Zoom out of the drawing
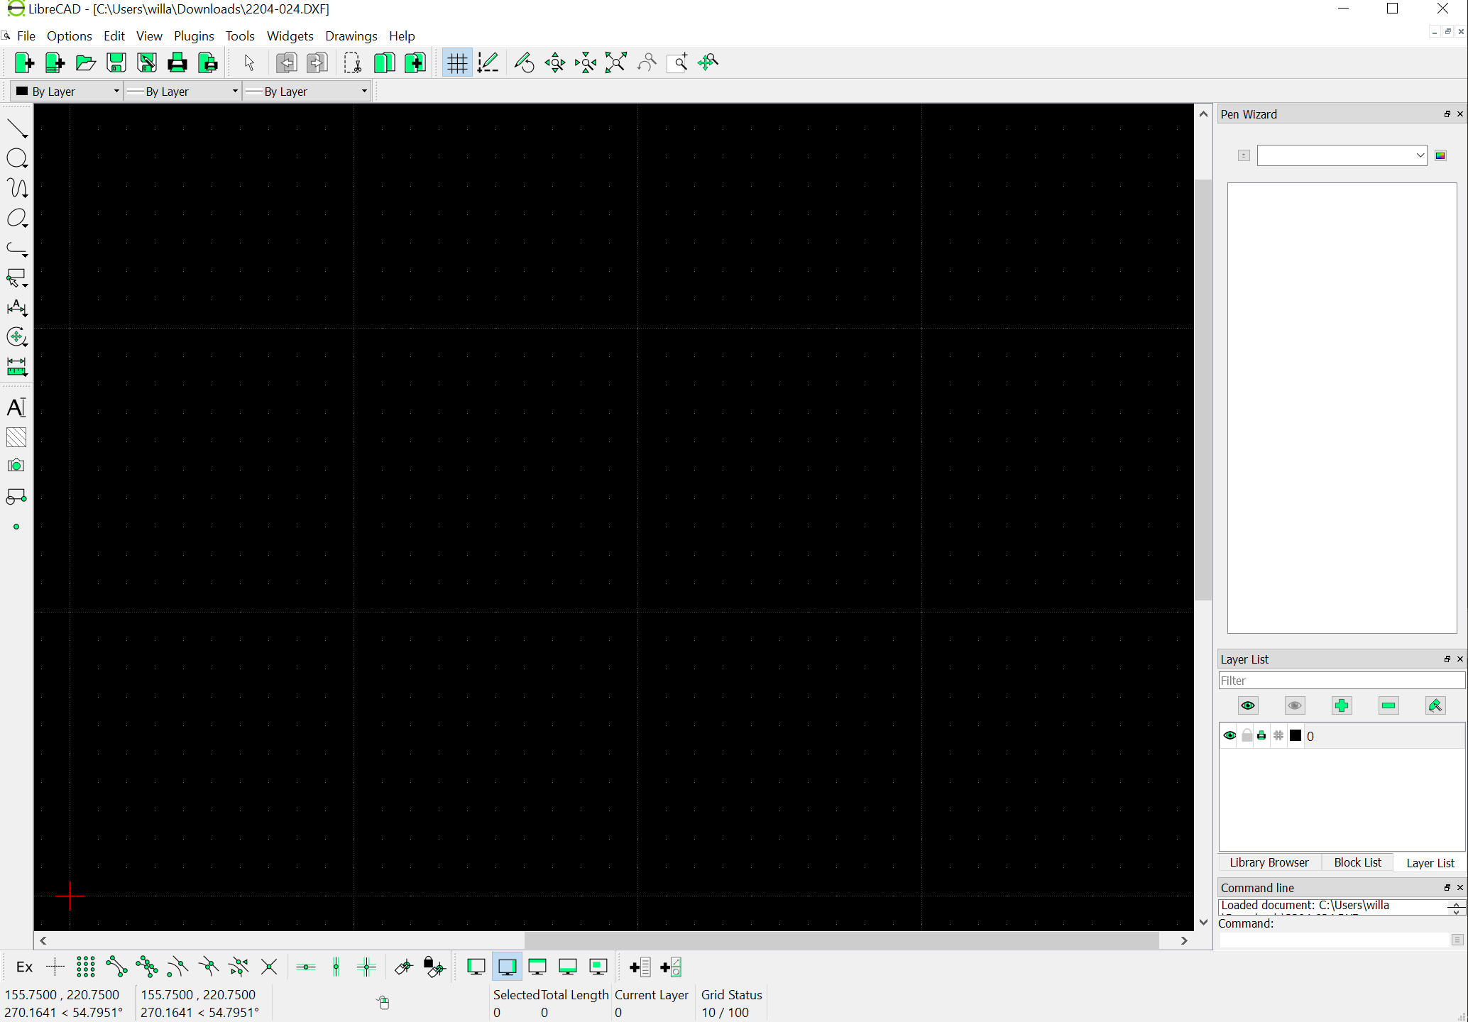 586,63
